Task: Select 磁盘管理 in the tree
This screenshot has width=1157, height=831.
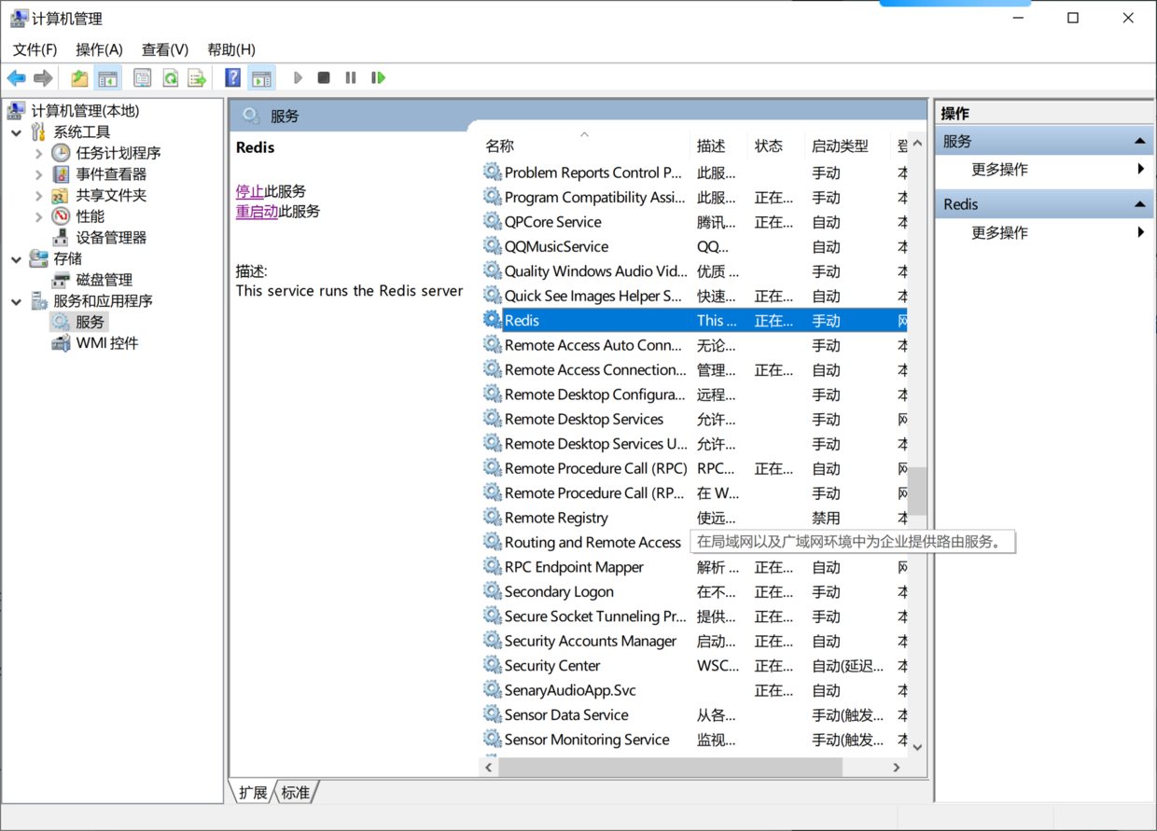Action: click(104, 280)
